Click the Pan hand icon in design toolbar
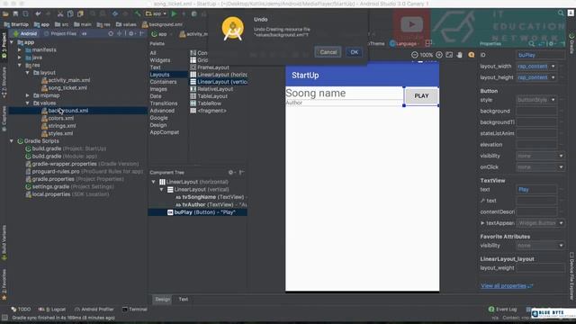This screenshot has height=324, width=576. (x=460, y=55)
